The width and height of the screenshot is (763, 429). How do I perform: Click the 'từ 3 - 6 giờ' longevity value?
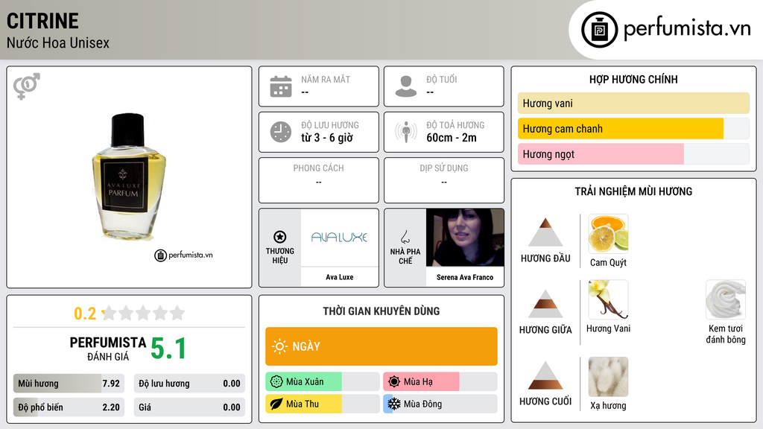(327, 138)
